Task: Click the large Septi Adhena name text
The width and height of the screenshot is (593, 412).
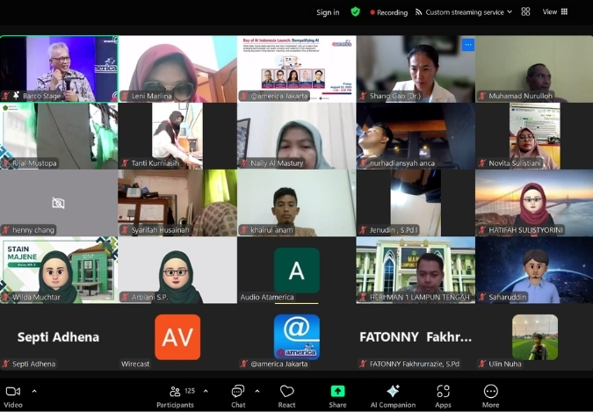Action: coord(58,337)
